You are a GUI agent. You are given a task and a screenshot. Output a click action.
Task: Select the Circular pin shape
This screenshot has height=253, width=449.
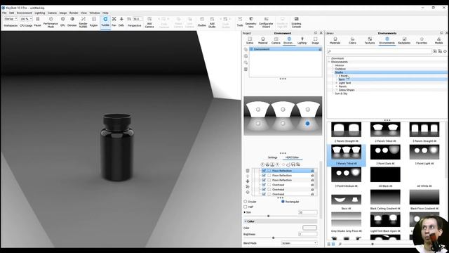click(x=246, y=202)
